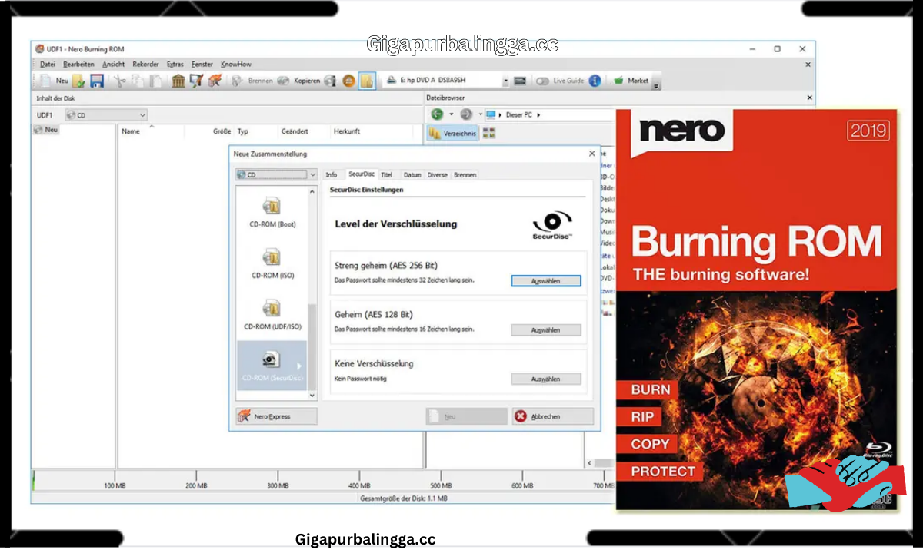Click the building-shaped toolbar icon
This screenshot has width=923, height=553.
[178, 81]
